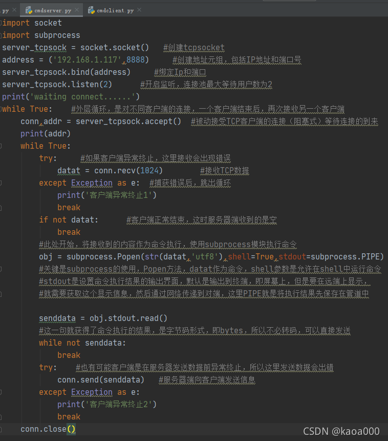Viewport: 388px width, 441px height.
Task: Click the 'break' under 'while not senddata'
Action: pos(69,355)
